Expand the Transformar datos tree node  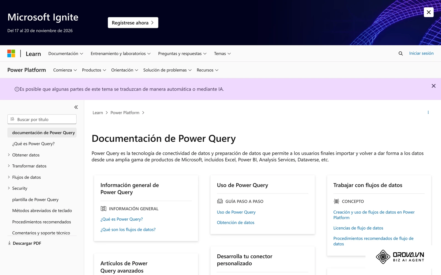(x=9, y=166)
